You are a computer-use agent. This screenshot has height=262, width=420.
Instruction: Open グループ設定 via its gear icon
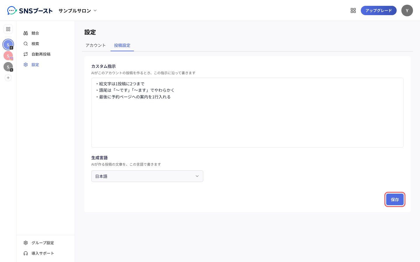tap(26, 243)
